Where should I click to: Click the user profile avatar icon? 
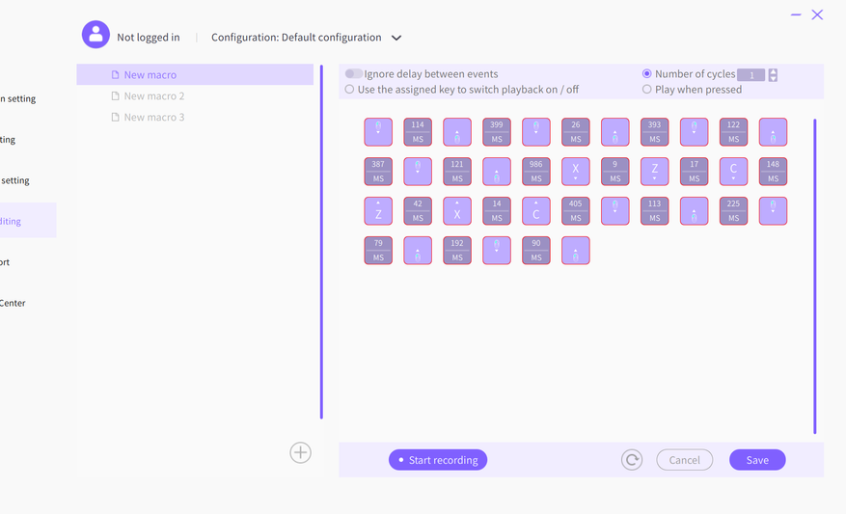coord(96,36)
